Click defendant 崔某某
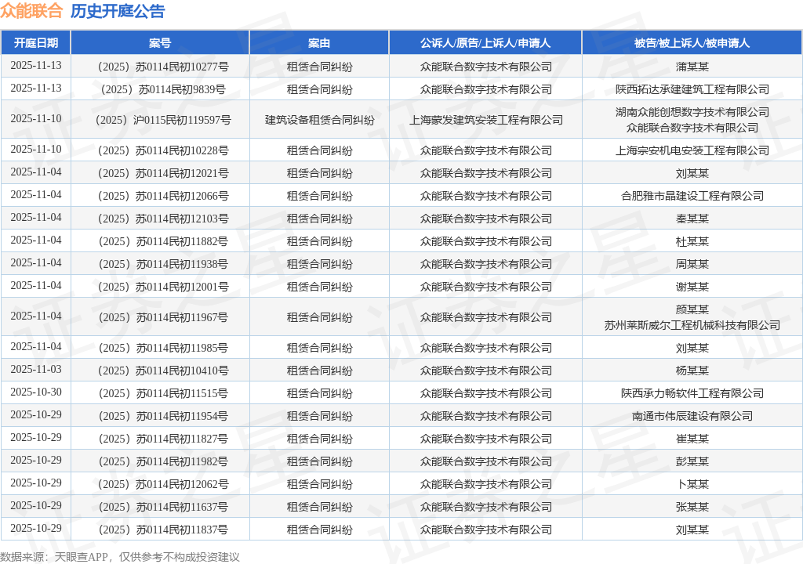Viewport: 803px width, 564px height. pyautogui.click(x=692, y=439)
